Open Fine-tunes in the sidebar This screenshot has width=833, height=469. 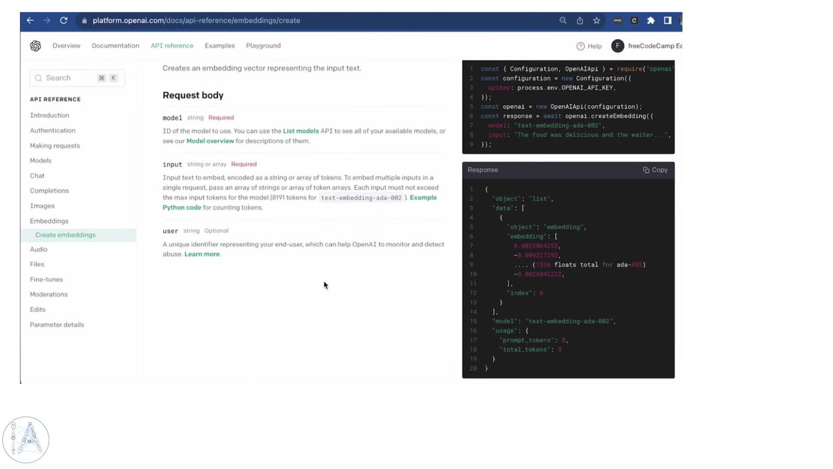tap(46, 279)
